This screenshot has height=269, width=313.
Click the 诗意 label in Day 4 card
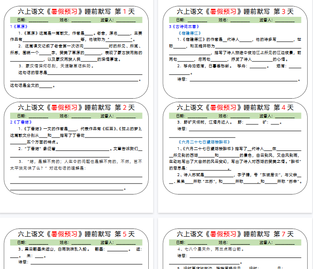[x=182, y=129]
